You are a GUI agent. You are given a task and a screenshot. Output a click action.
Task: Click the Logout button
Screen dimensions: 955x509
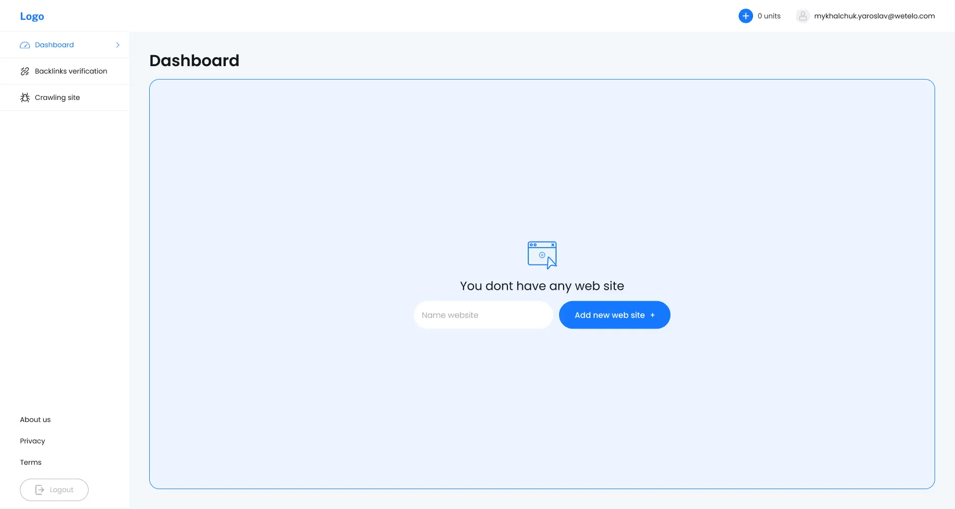click(x=54, y=490)
